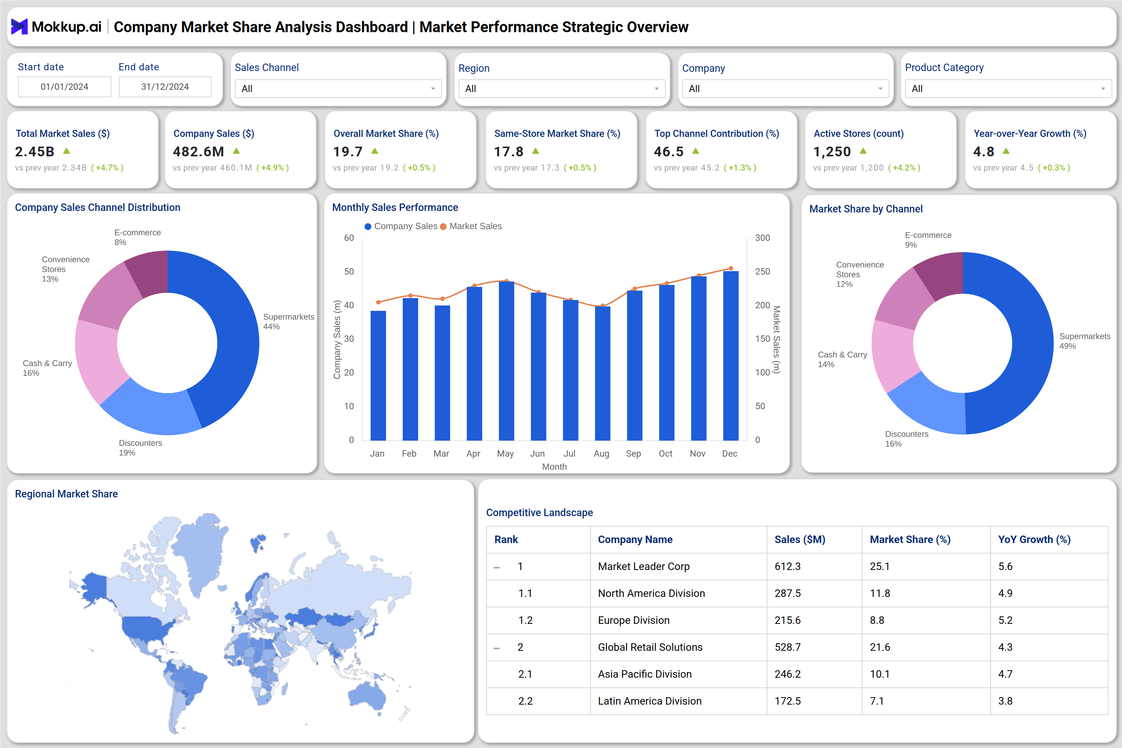This screenshot has width=1122, height=748.
Task: Click the Dec bar in Monthly Sales
Action: [x=730, y=355]
